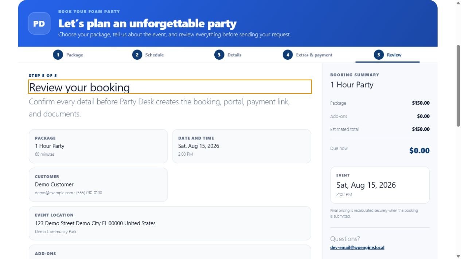Click the Date and Time card
The image size is (461, 259).
242,146
